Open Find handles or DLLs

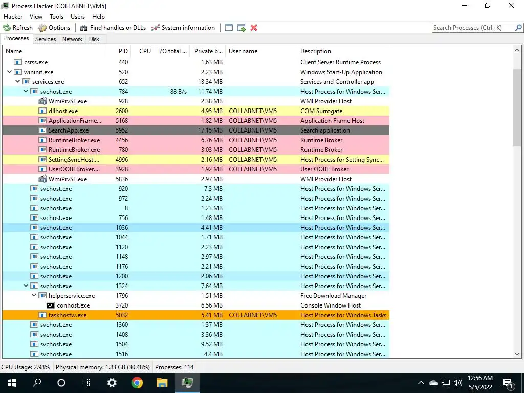tap(113, 28)
